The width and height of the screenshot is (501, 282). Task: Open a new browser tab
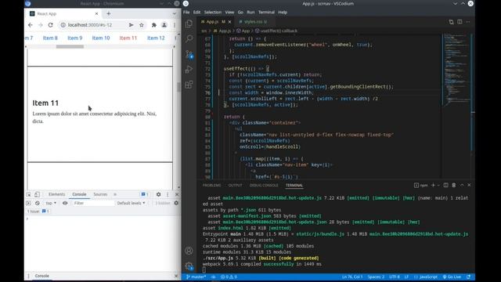(109, 14)
